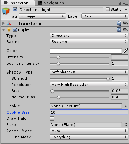The image size is (129, 144).
Task: Click the Light bulb component icon
Action: pyautogui.click(x=9, y=30)
